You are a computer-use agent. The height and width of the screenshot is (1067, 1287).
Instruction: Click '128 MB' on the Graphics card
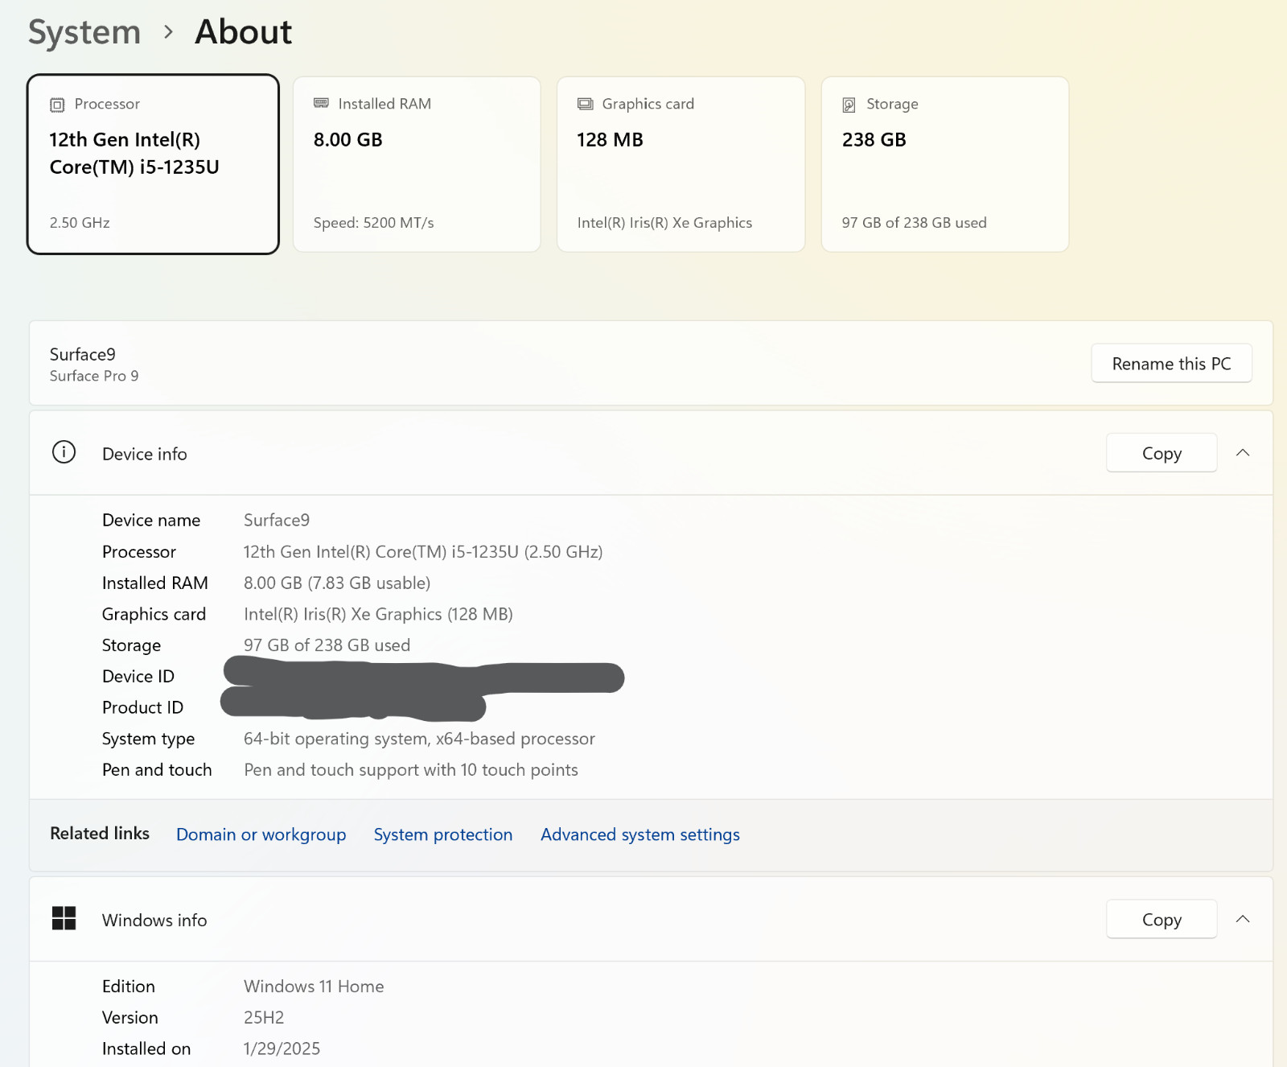[611, 140]
